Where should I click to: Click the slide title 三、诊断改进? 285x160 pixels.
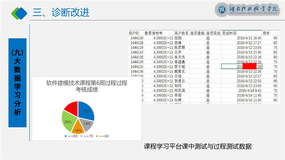[x=61, y=12]
